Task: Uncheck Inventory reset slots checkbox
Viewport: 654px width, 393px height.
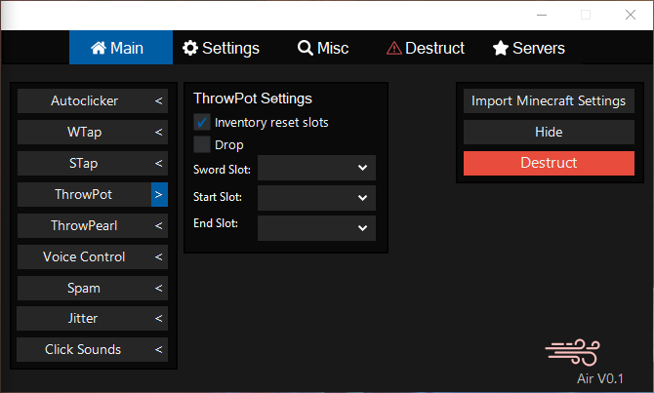Action: pyautogui.click(x=202, y=123)
